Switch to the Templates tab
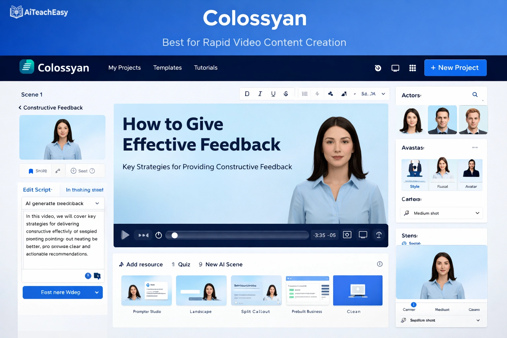 tap(167, 68)
